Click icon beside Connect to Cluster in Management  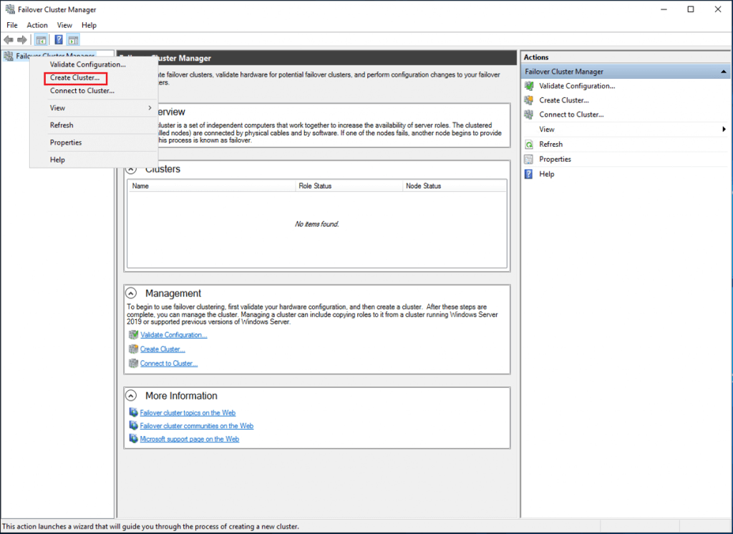[133, 364]
